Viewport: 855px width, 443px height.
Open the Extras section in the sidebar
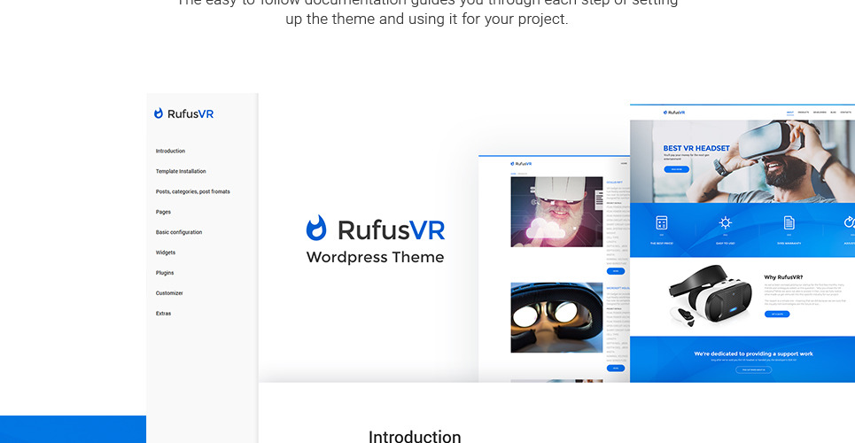pos(163,314)
